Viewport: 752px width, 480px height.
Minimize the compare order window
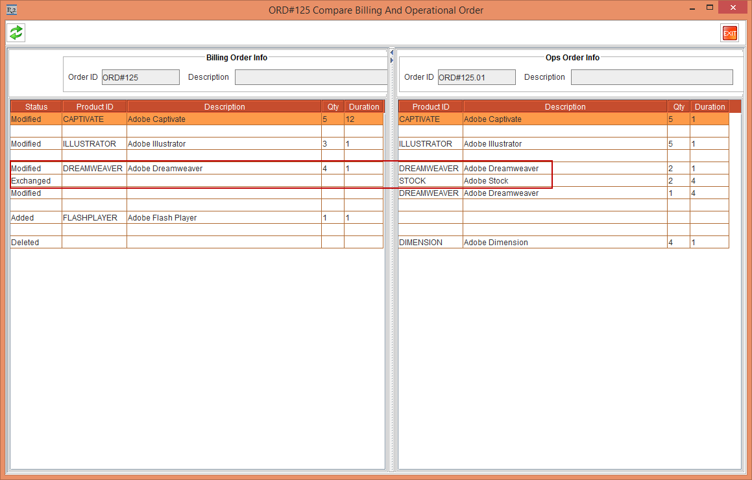pyautogui.click(x=691, y=8)
